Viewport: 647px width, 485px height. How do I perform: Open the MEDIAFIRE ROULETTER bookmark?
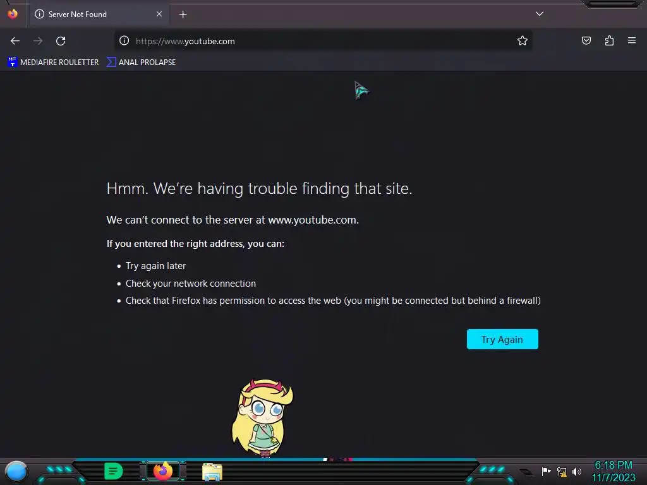(x=53, y=63)
